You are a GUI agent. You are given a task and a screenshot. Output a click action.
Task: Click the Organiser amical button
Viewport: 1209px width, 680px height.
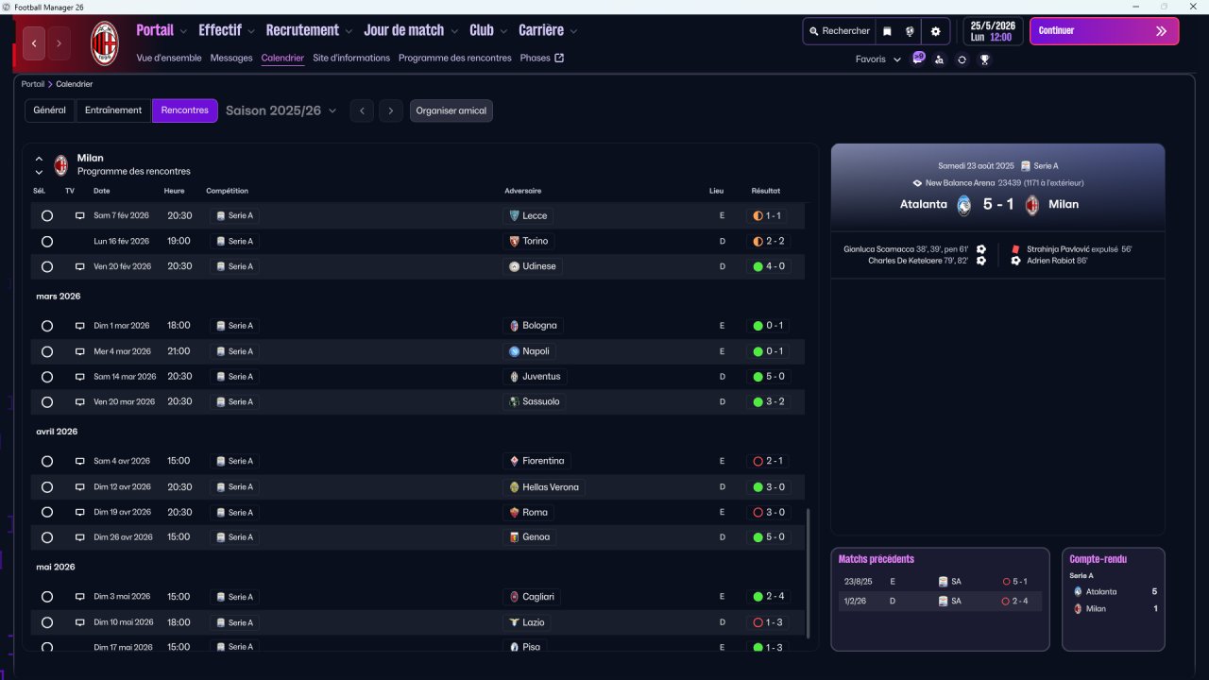coord(451,110)
